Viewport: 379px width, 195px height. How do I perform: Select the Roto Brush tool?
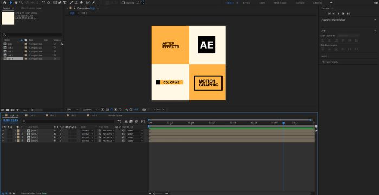point(88,2)
